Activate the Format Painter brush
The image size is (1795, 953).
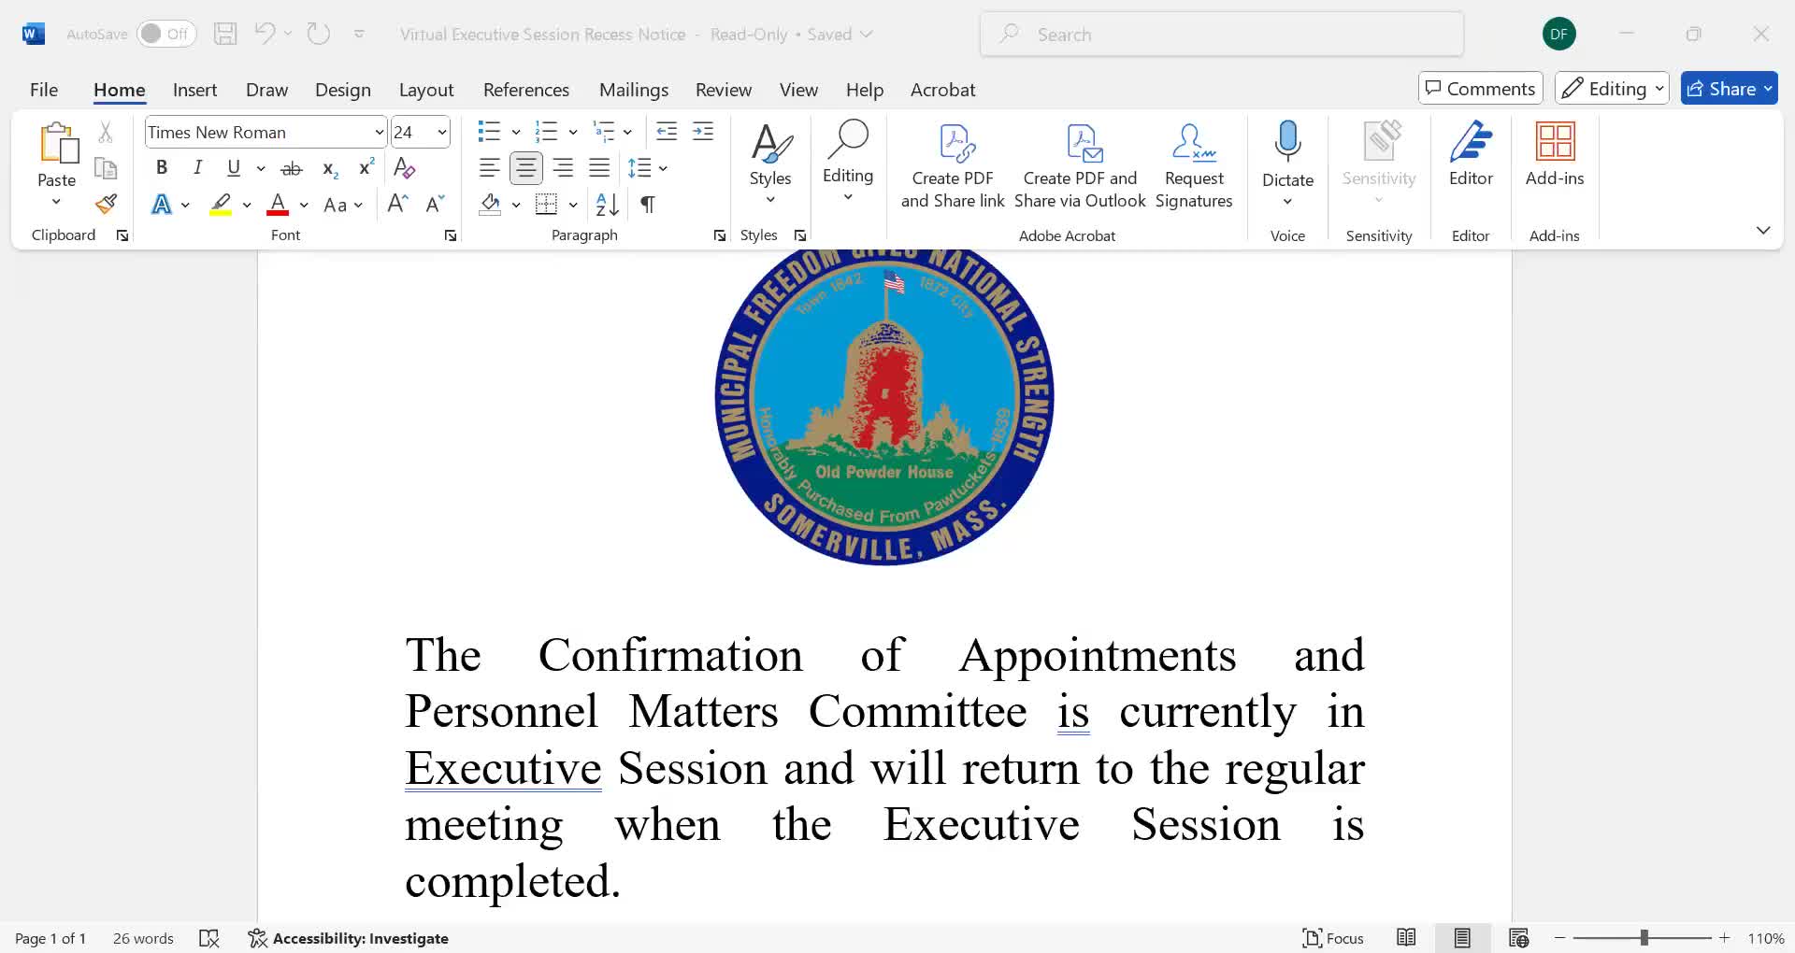tap(106, 204)
